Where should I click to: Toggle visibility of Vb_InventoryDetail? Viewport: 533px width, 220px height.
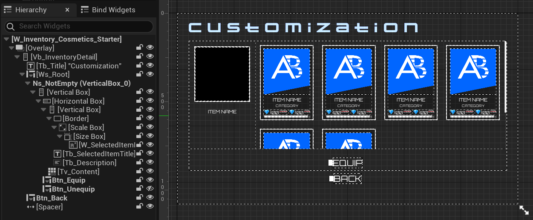[x=150, y=57]
